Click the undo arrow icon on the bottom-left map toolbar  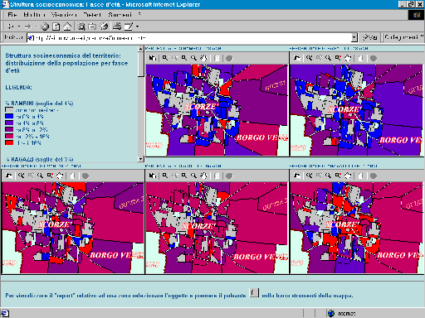coord(8,176)
